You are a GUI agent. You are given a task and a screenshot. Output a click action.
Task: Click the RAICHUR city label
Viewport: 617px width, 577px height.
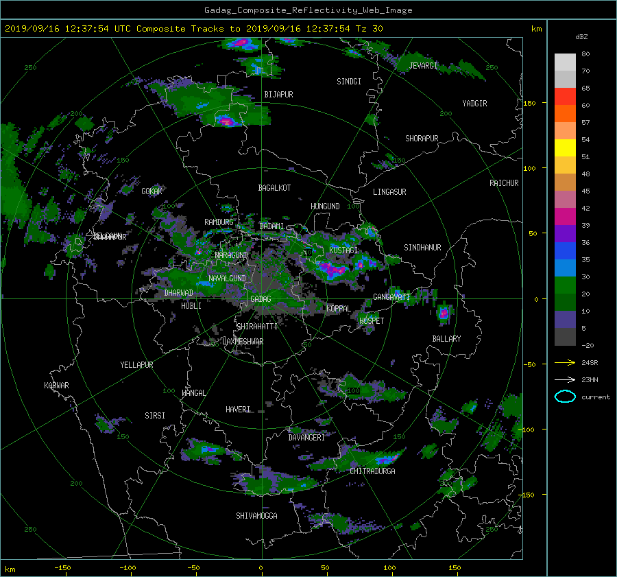504,183
